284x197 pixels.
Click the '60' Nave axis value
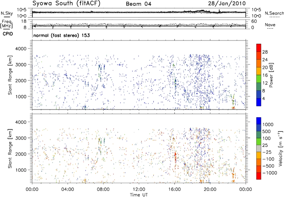[x=254, y=21]
